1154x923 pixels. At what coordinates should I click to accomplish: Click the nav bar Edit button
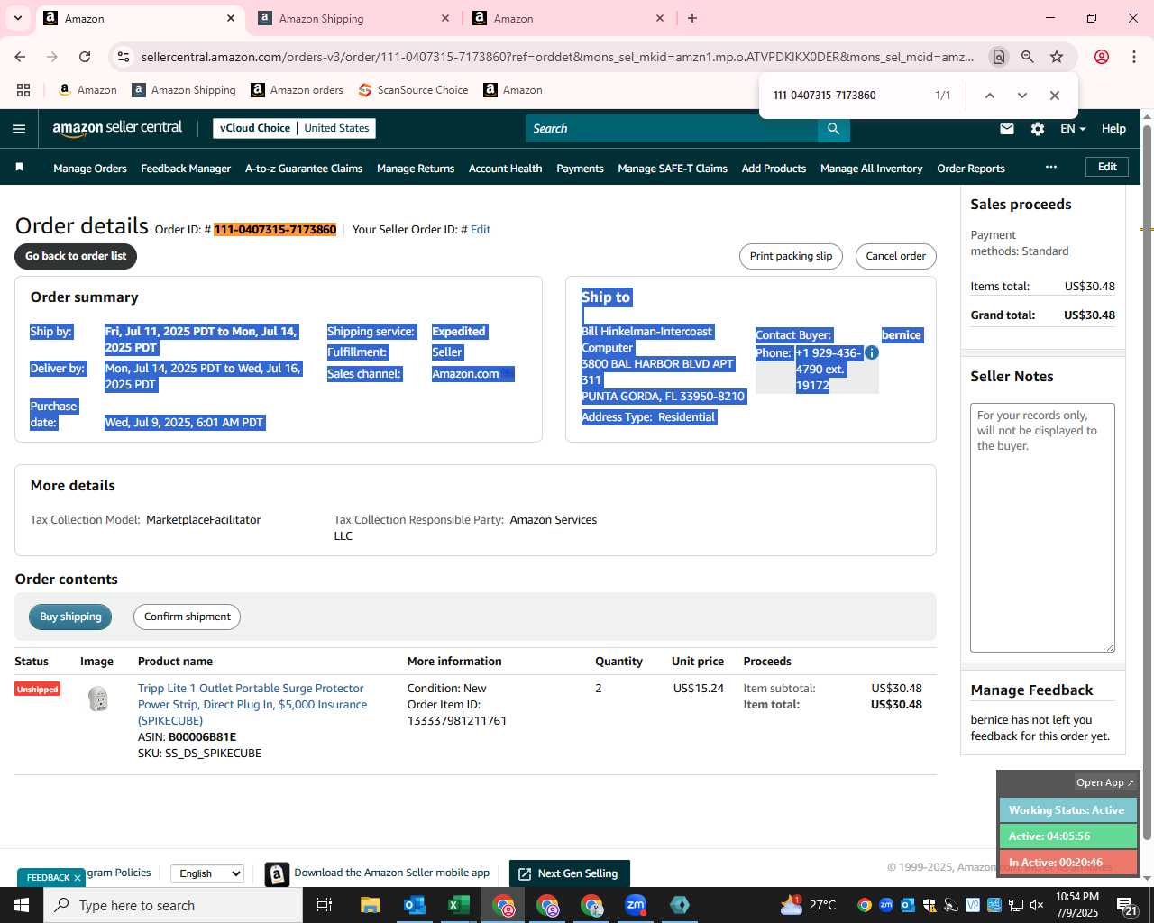pyautogui.click(x=1107, y=167)
